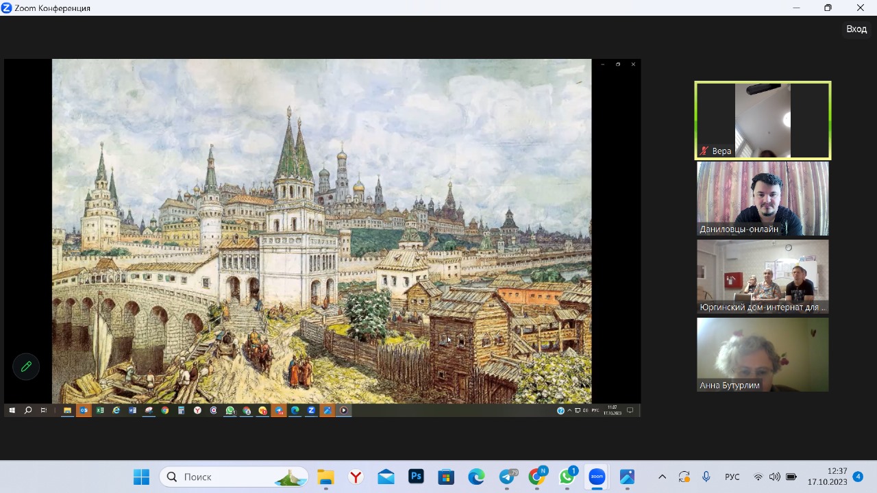Open Microsoft Edge from the taskbar
This screenshot has width=877, height=493.
[x=476, y=477]
